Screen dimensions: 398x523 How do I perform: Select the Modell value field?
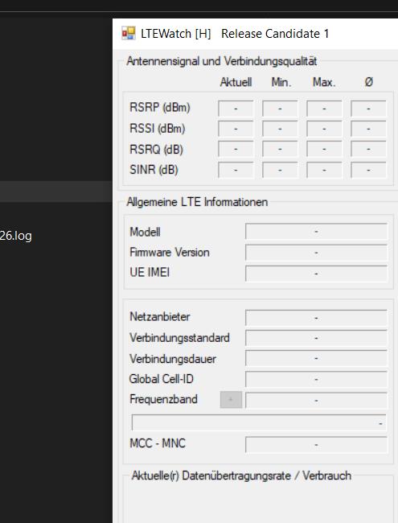click(316, 231)
